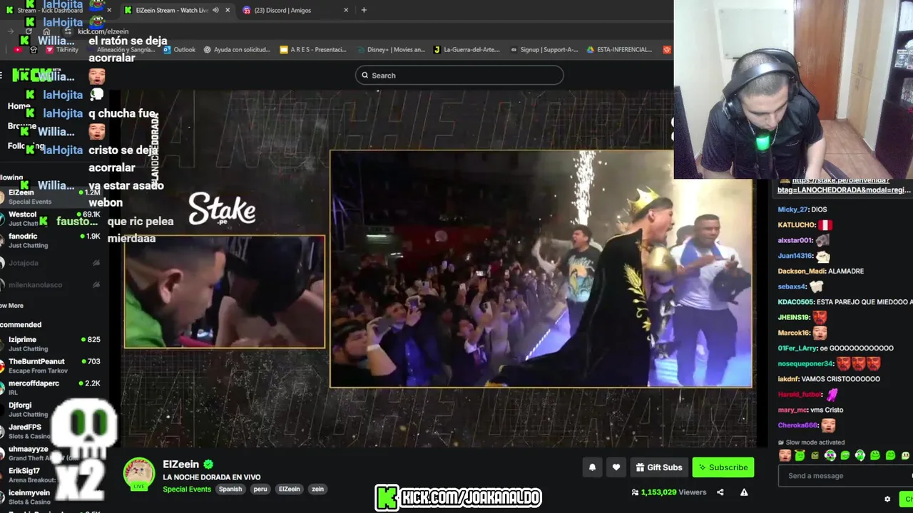Viewport: 913px width, 513px height.
Task: Click the stake.pe link in chat
Action: (845, 185)
